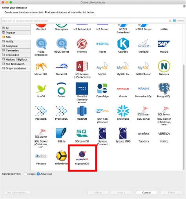Choose the Vertica driver
The width and height of the screenshot is (186, 199).
pos(164,137)
